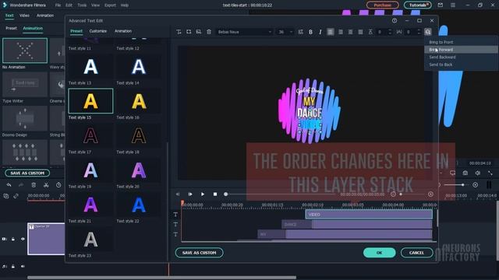
Task: Align text right
Action: point(350,32)
